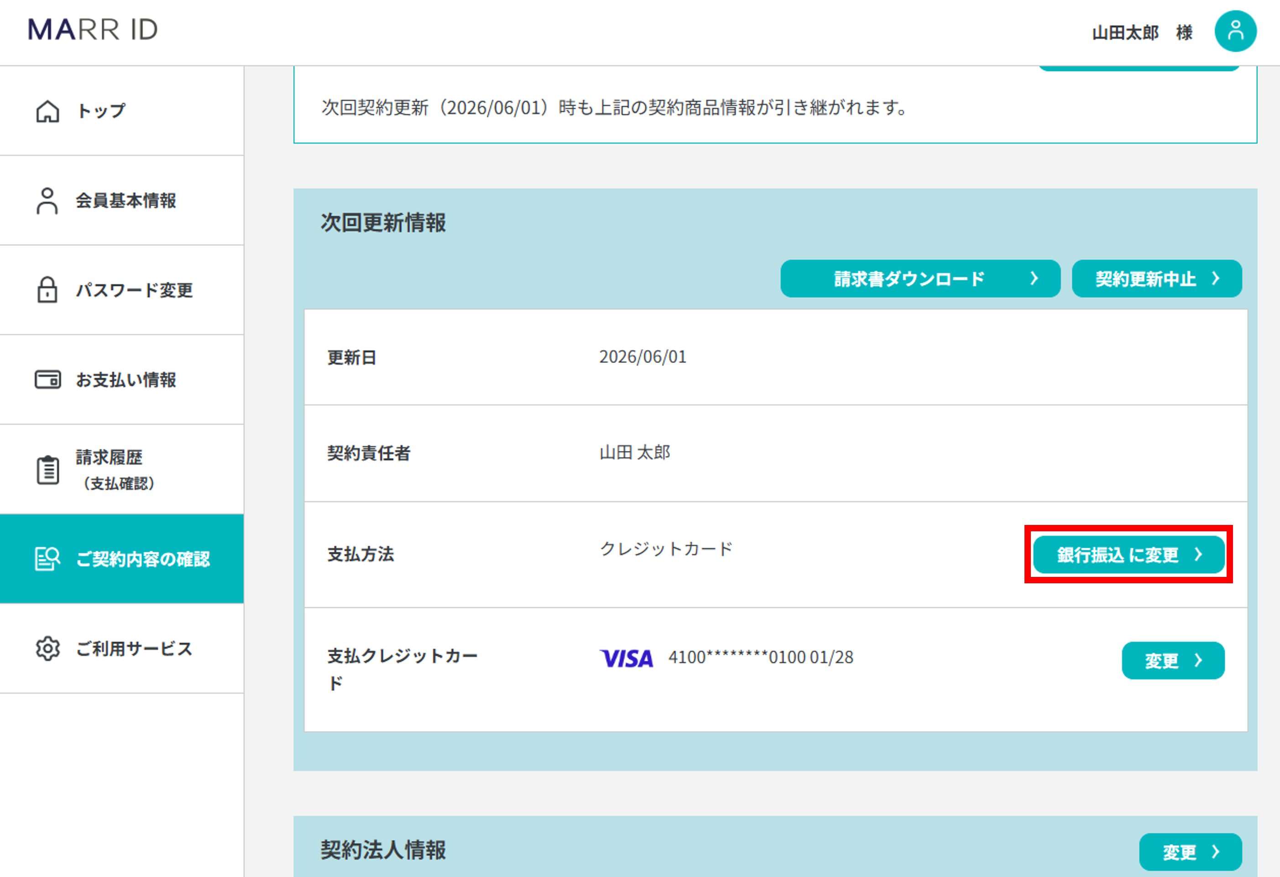The height and width of the screenshot is (877, 1280).
Task: Click the person icon beside 会員基本情報
Action: coord(47,201)
